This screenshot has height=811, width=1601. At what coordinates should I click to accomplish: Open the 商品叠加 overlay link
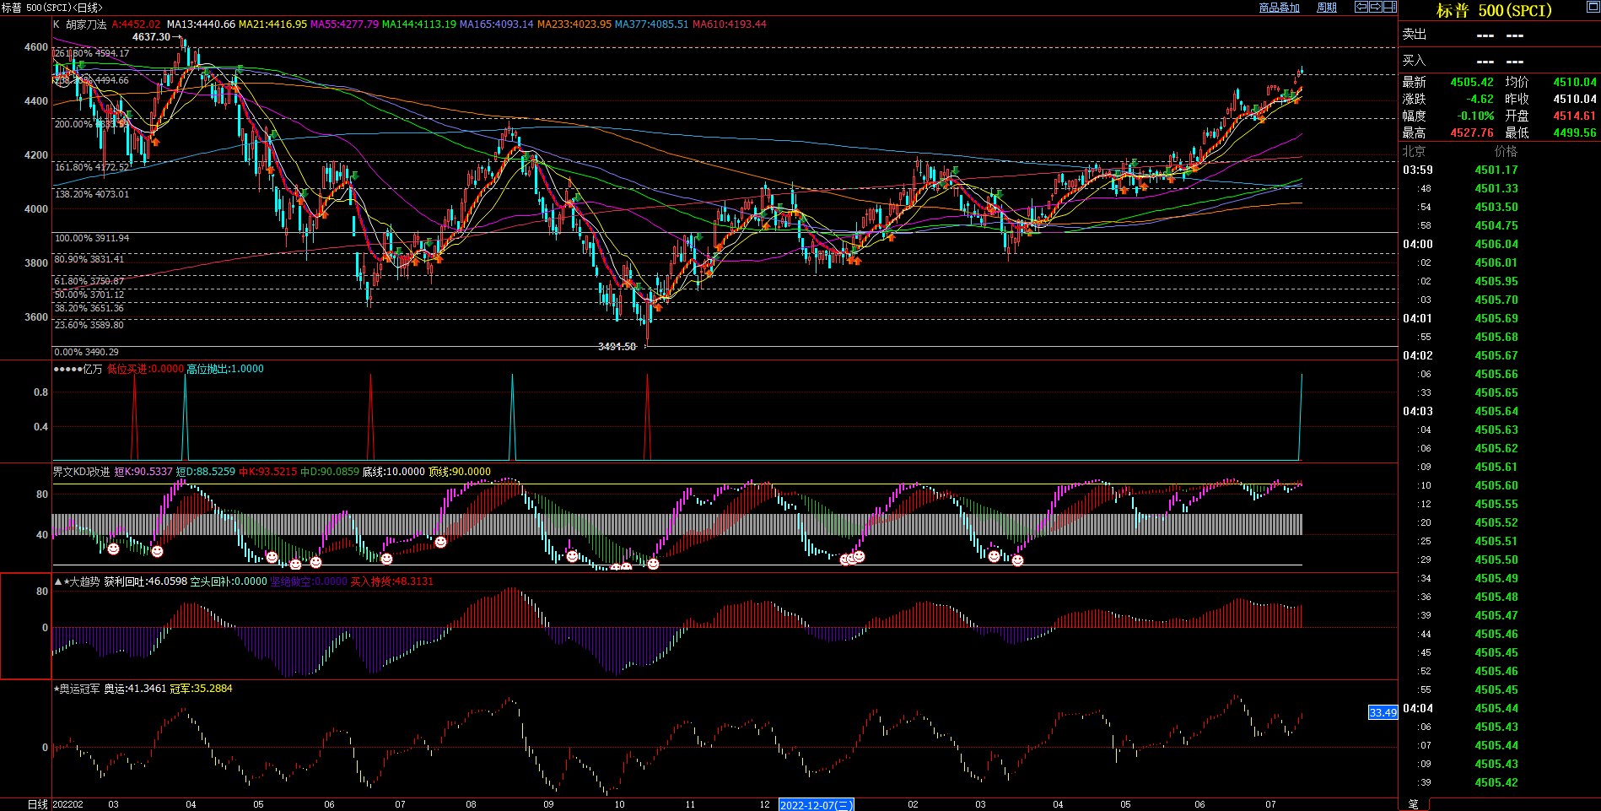coord(1279,8)
